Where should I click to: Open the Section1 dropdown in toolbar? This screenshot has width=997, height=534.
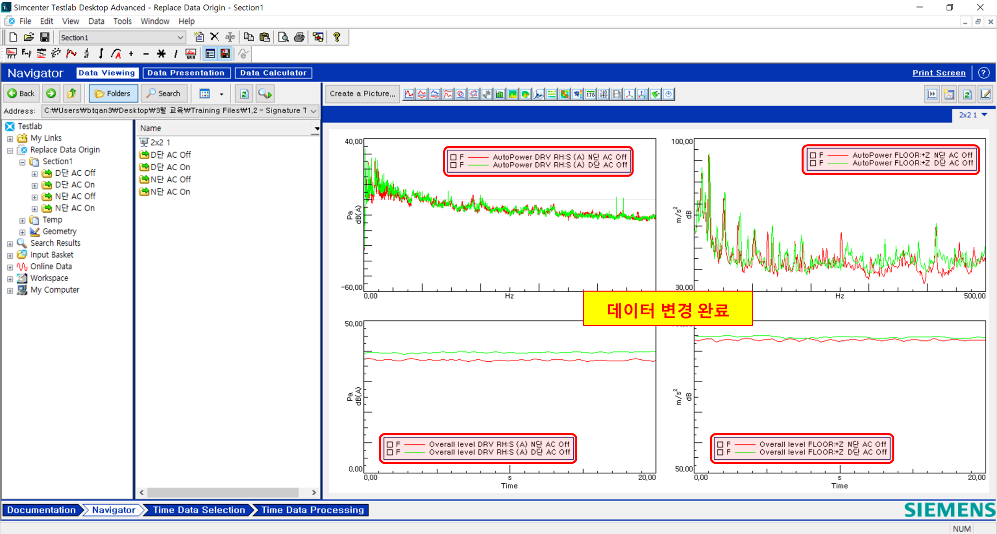point(180,38)
